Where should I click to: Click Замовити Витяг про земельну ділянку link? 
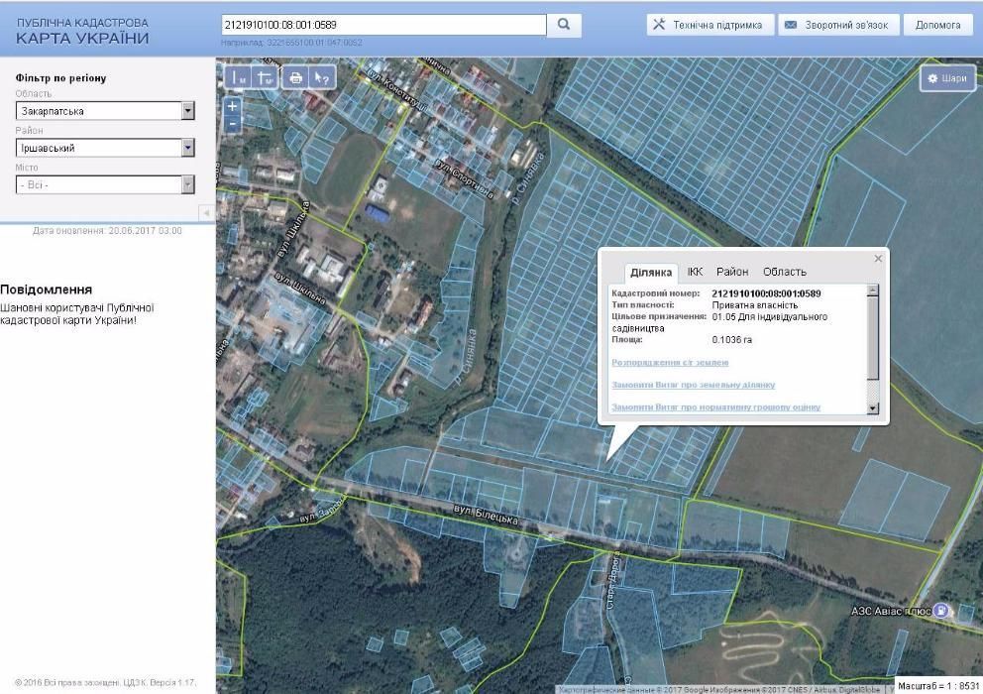coord(693,385)
